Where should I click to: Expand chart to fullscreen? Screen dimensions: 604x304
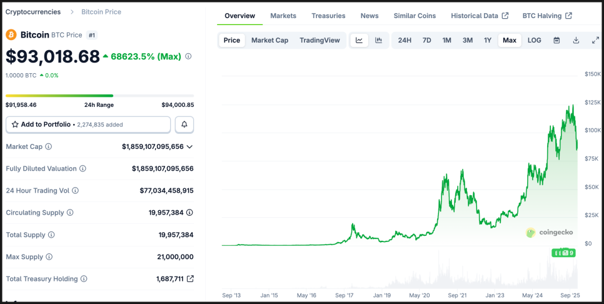coord(595,40)
